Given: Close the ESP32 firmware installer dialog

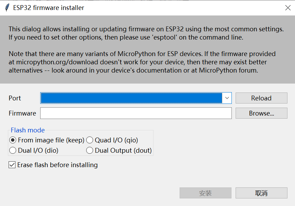Looking at the screenshot, I should (x=288, y=8).
